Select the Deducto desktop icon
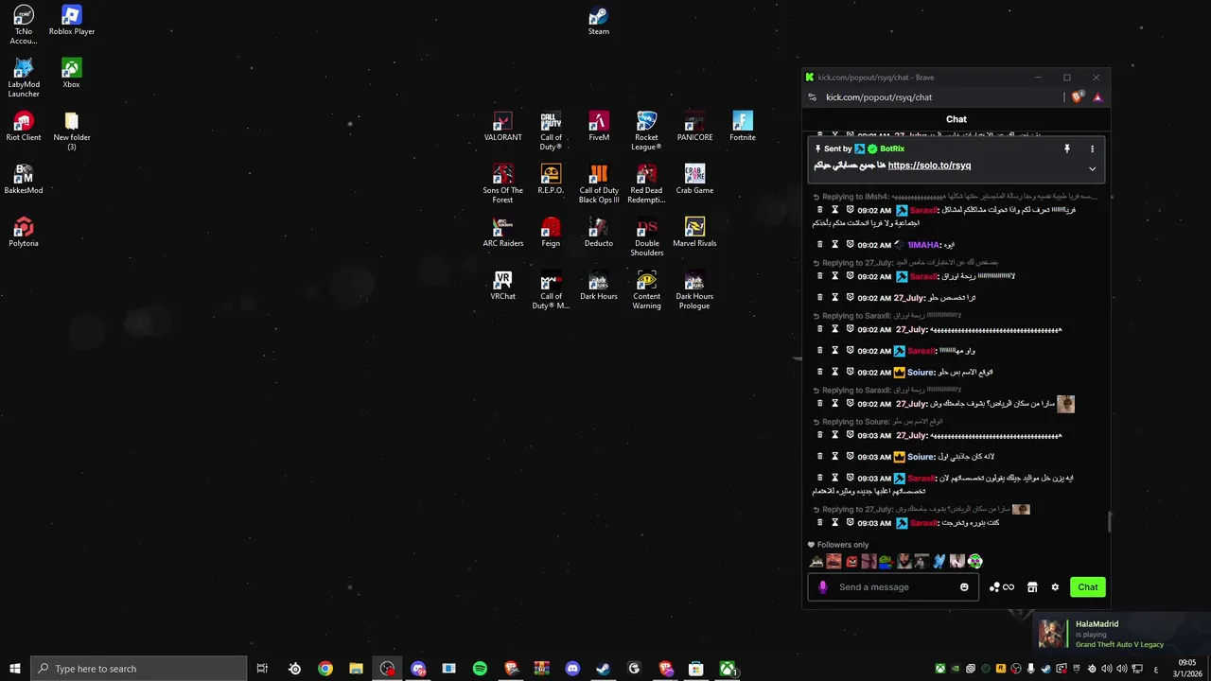 point(598,233)
